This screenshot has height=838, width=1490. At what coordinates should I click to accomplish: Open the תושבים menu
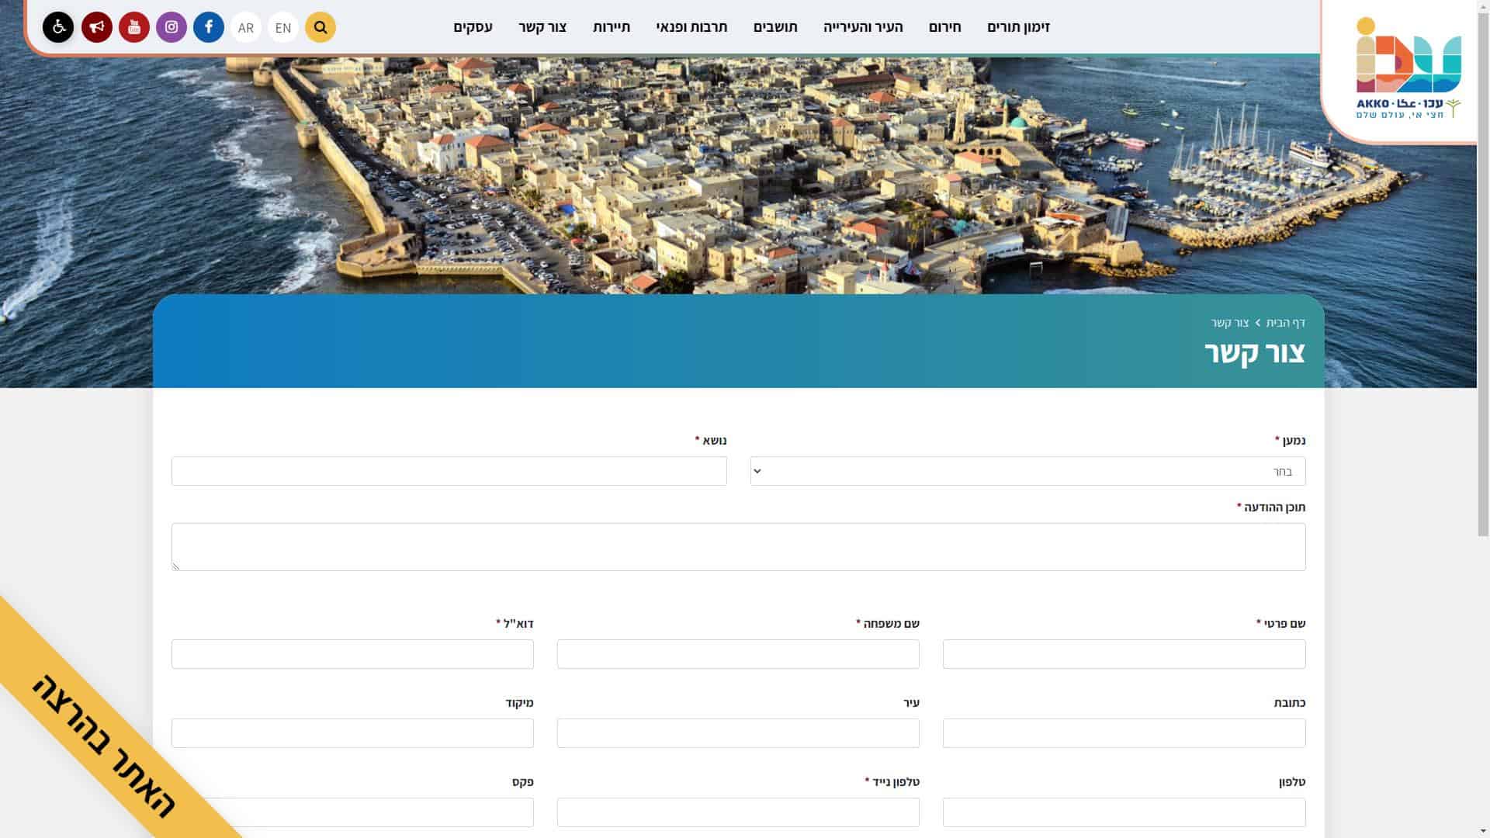[x=775, y=27]
